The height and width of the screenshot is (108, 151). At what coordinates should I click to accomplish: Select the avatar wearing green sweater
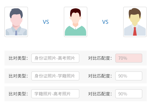[x=75, y=22]
